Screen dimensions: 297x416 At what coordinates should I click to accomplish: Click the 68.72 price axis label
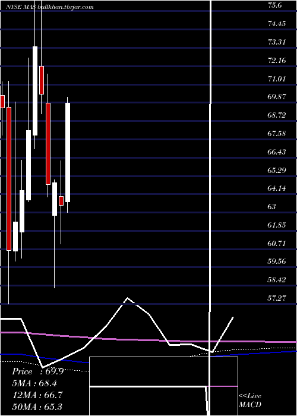(277, 115)
